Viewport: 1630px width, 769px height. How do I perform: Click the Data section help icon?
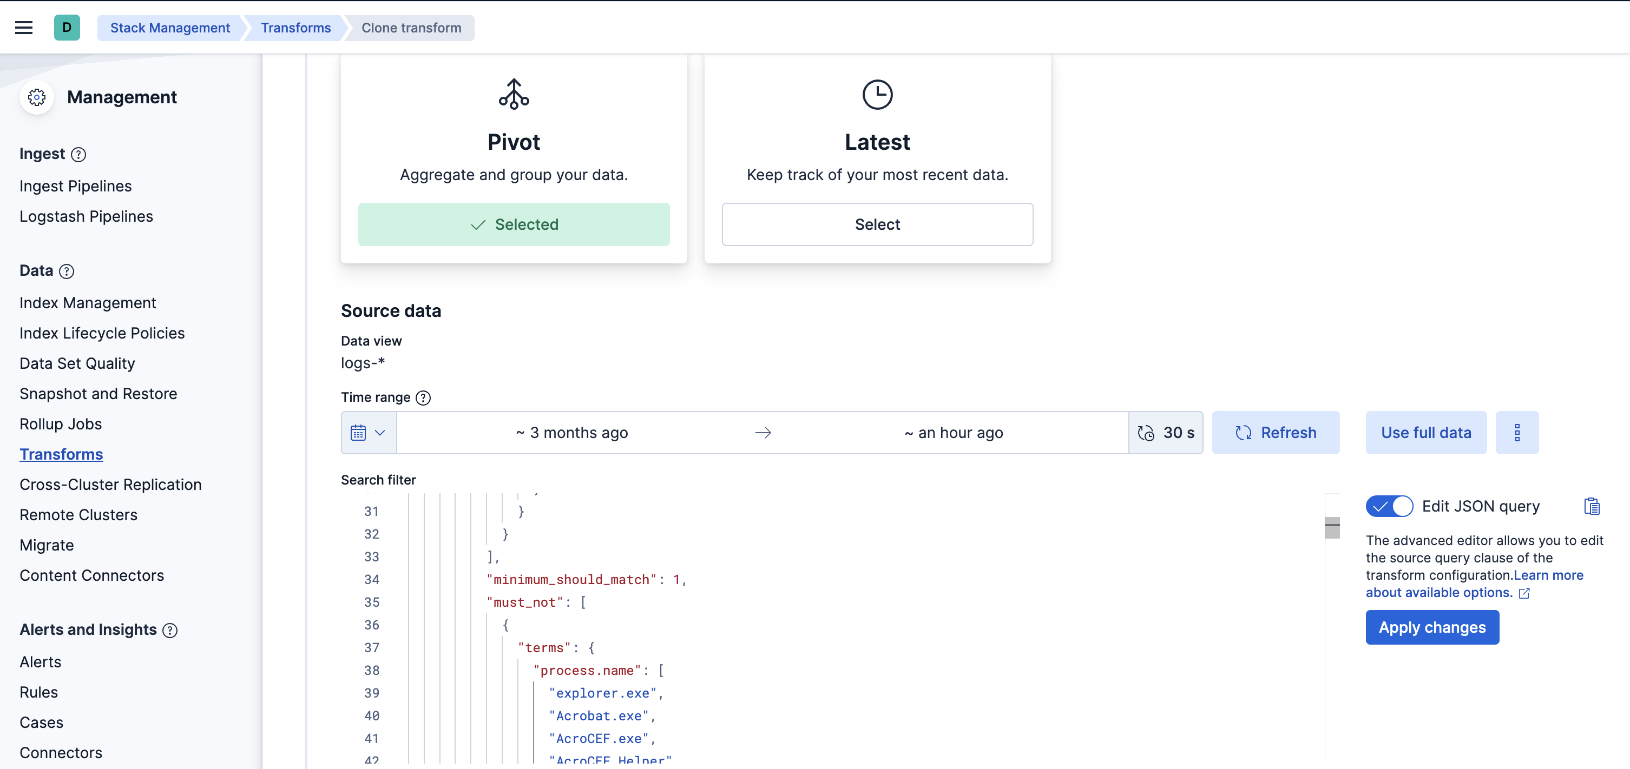click(x=67, y=271)
